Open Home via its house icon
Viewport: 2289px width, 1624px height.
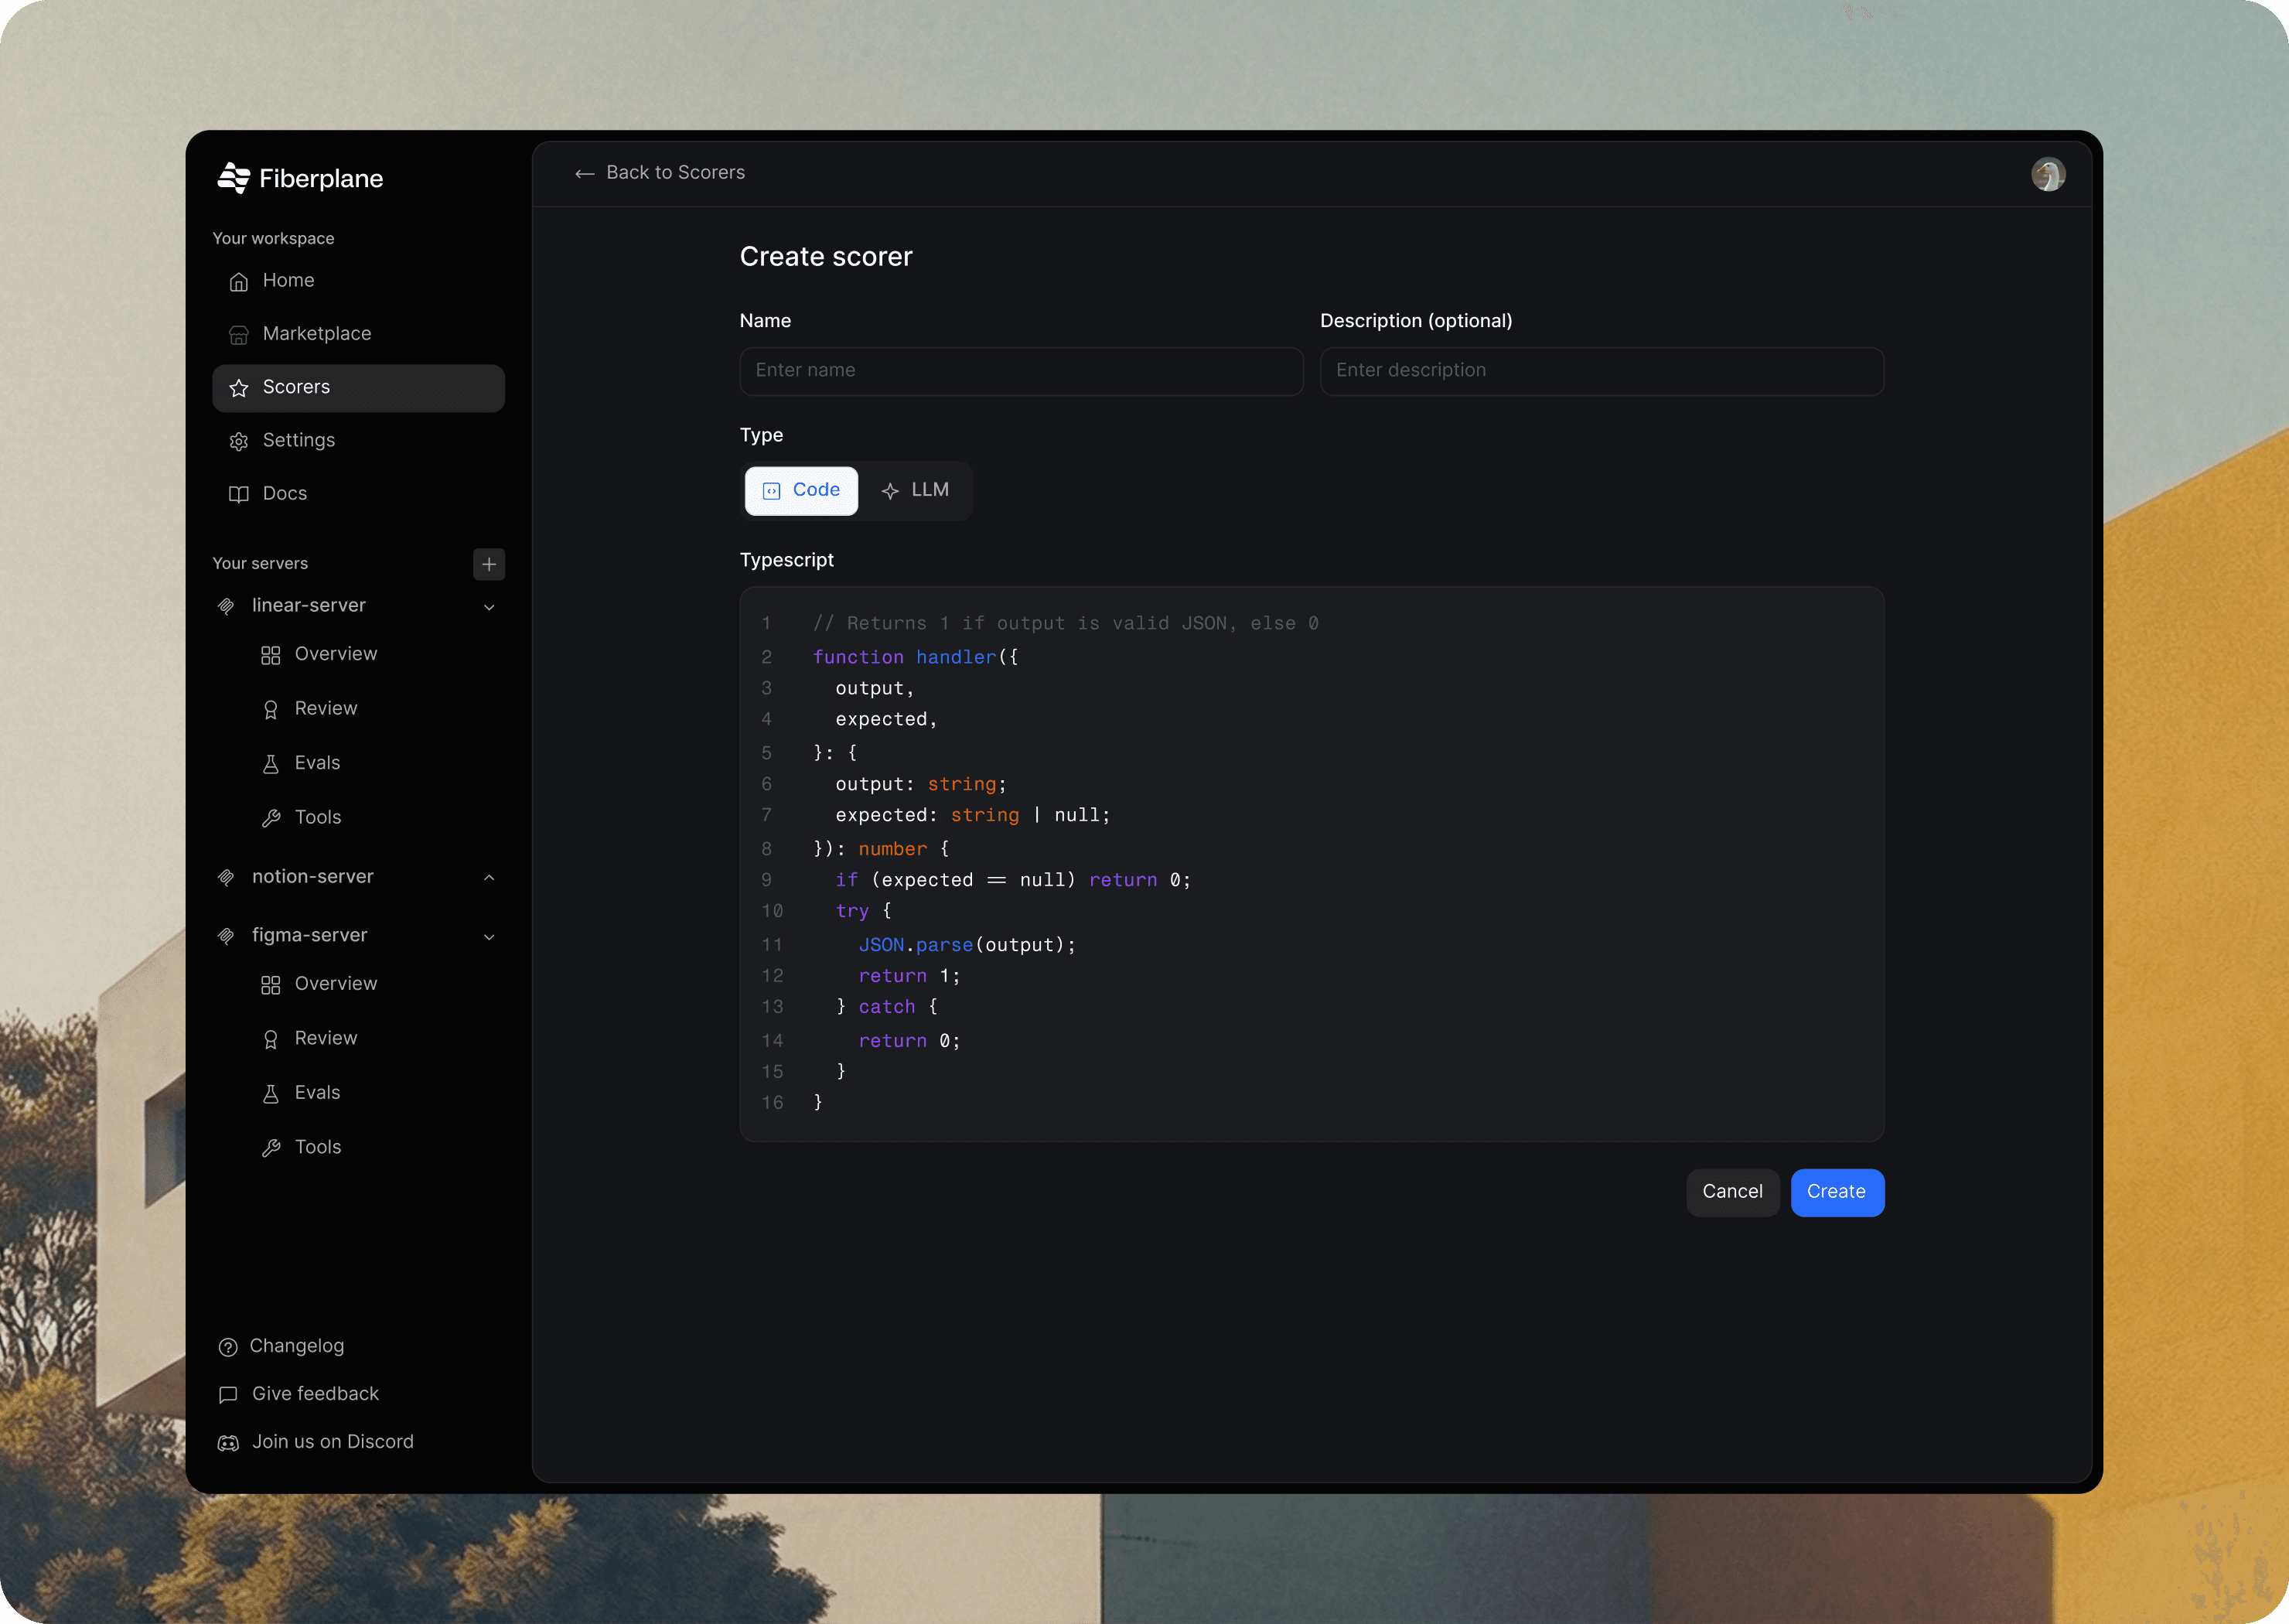pos(238,282)
